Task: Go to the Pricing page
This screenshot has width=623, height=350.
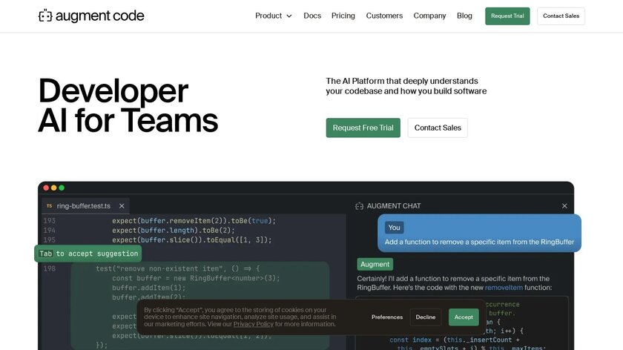Action: point(343,16)
